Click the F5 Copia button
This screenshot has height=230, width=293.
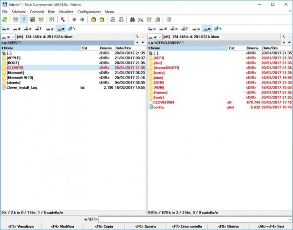[x=104, y=227]
